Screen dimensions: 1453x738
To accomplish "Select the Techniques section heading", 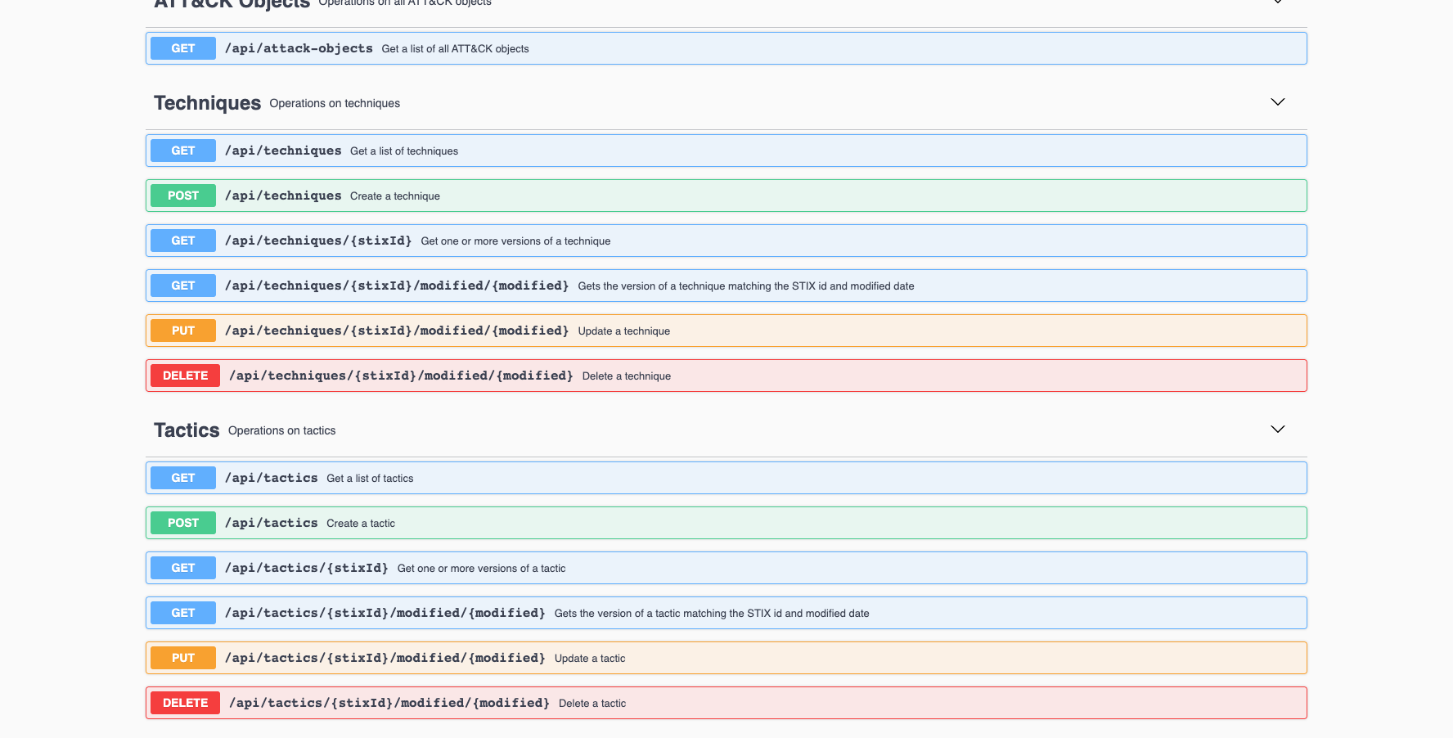I will 207,102.
